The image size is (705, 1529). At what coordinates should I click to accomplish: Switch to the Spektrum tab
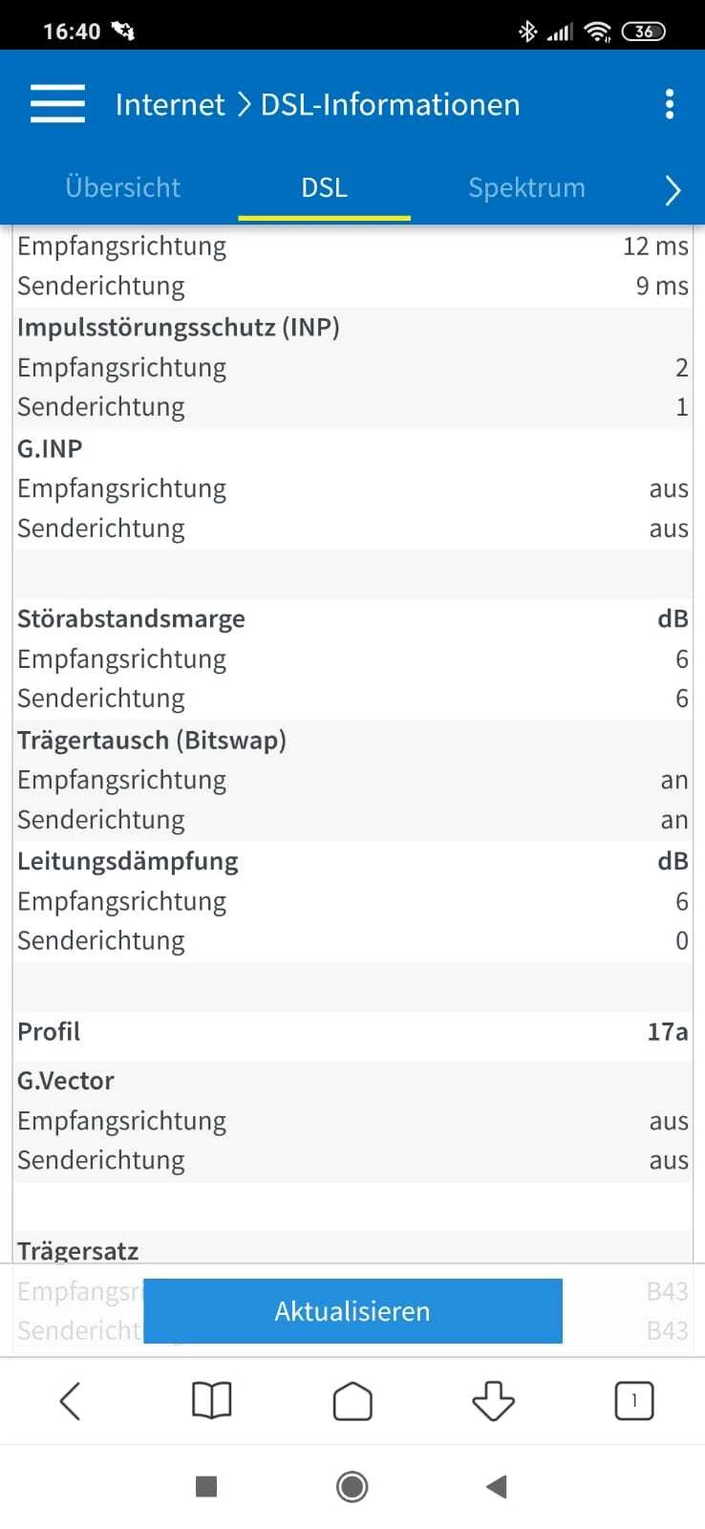point(526,187)
